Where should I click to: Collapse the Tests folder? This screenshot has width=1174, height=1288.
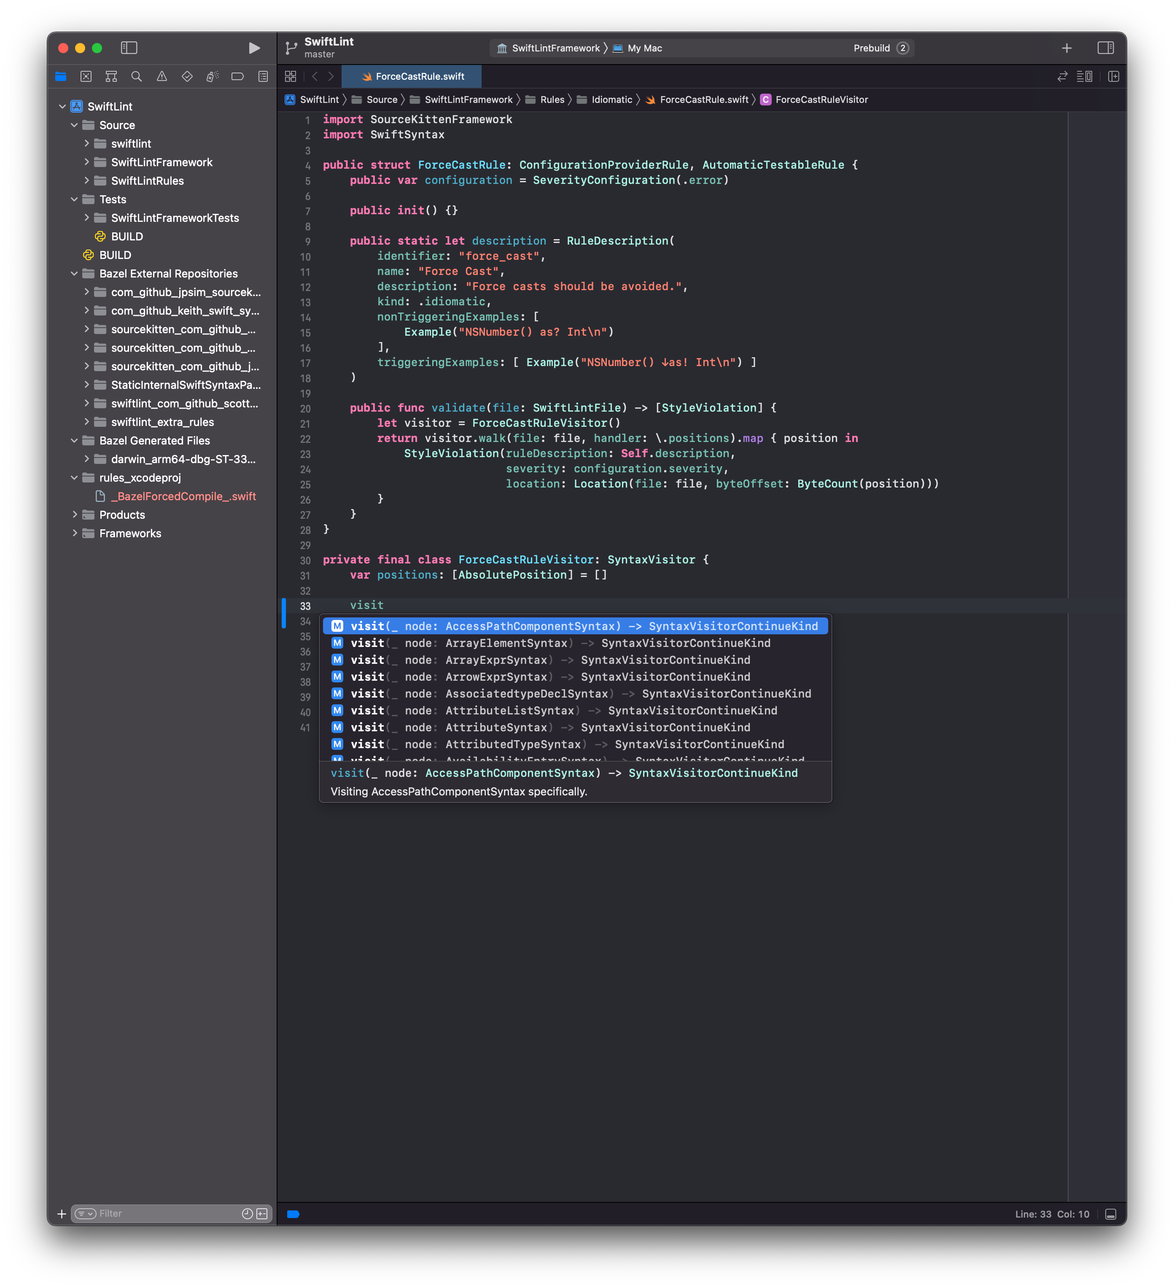coord(74,199)
